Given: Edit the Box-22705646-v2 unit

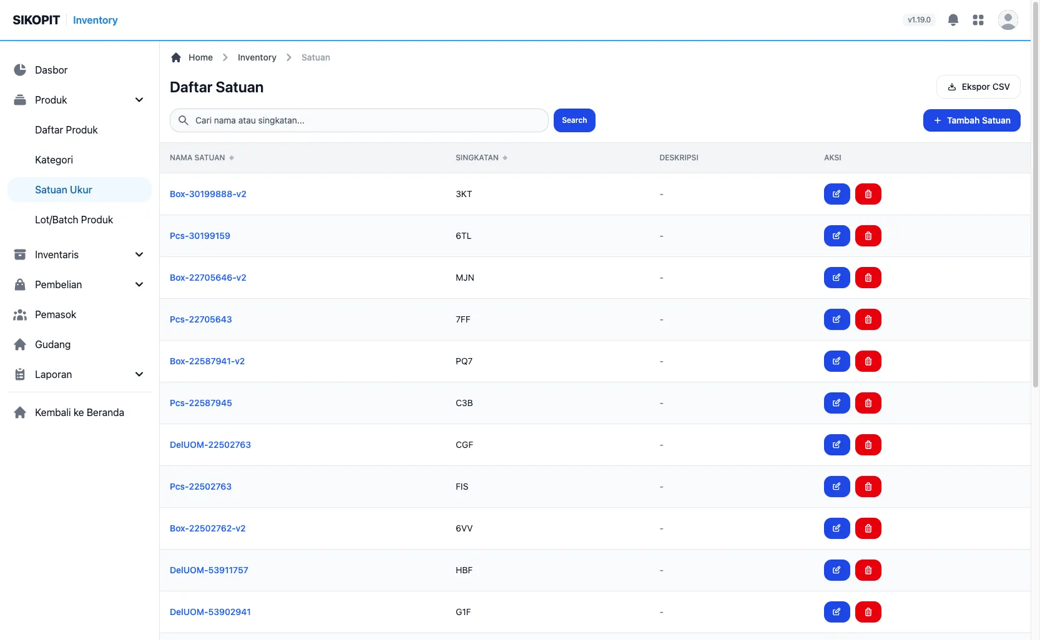Looking at the screenshot, I should point(837,278).
